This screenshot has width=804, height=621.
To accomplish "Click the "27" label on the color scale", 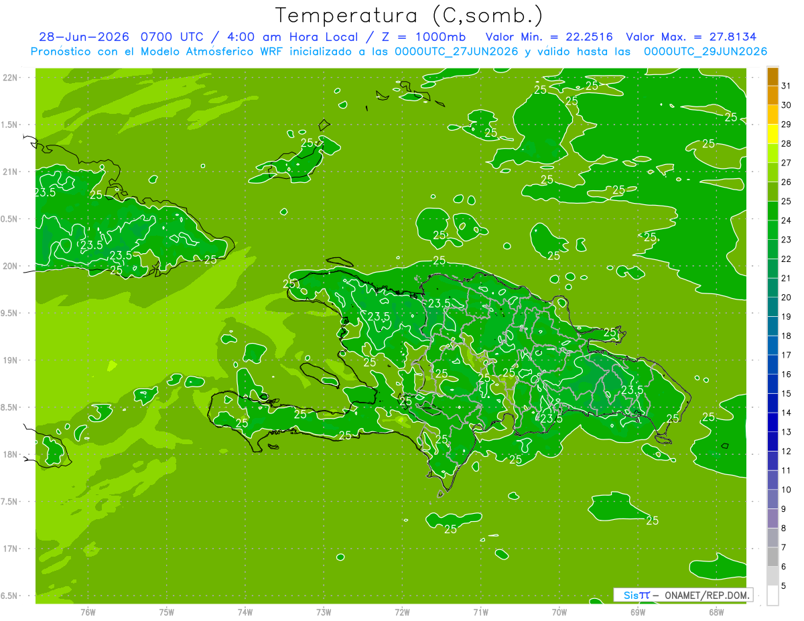I will (x=787, y=163).
